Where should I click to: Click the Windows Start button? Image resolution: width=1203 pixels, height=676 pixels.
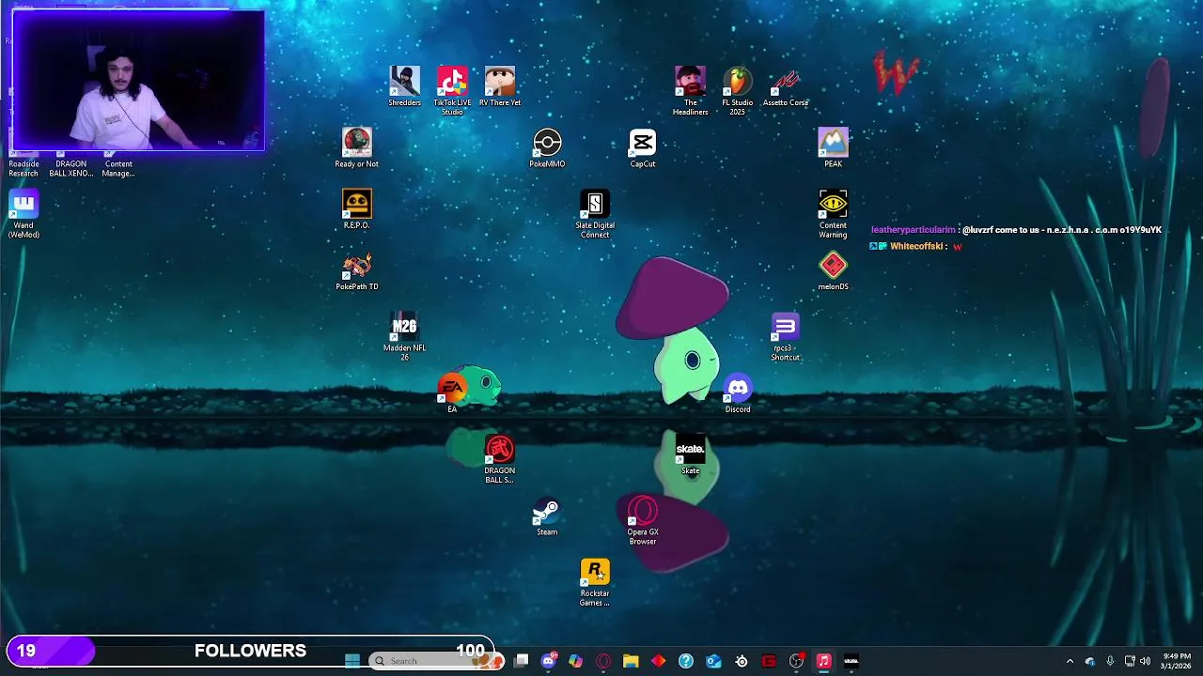click(352, 661)
